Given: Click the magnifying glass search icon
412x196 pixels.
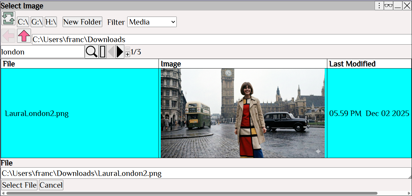Looking at the screenshot, I should pos(91,52).
